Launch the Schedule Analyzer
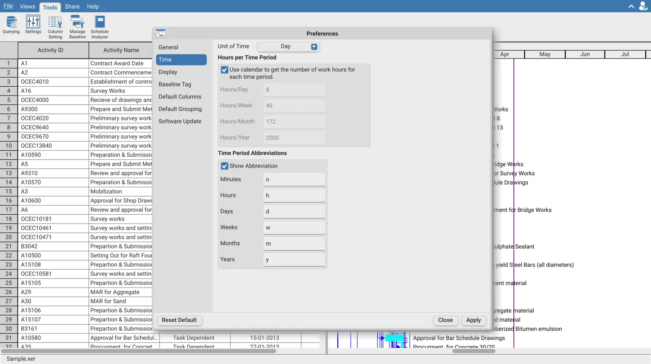Image resolution: width=651 pixels, height=364 pixels. pos(100,27)
